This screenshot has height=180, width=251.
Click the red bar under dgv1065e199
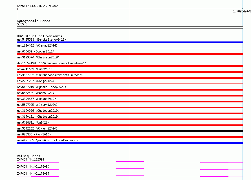(130, 66)
